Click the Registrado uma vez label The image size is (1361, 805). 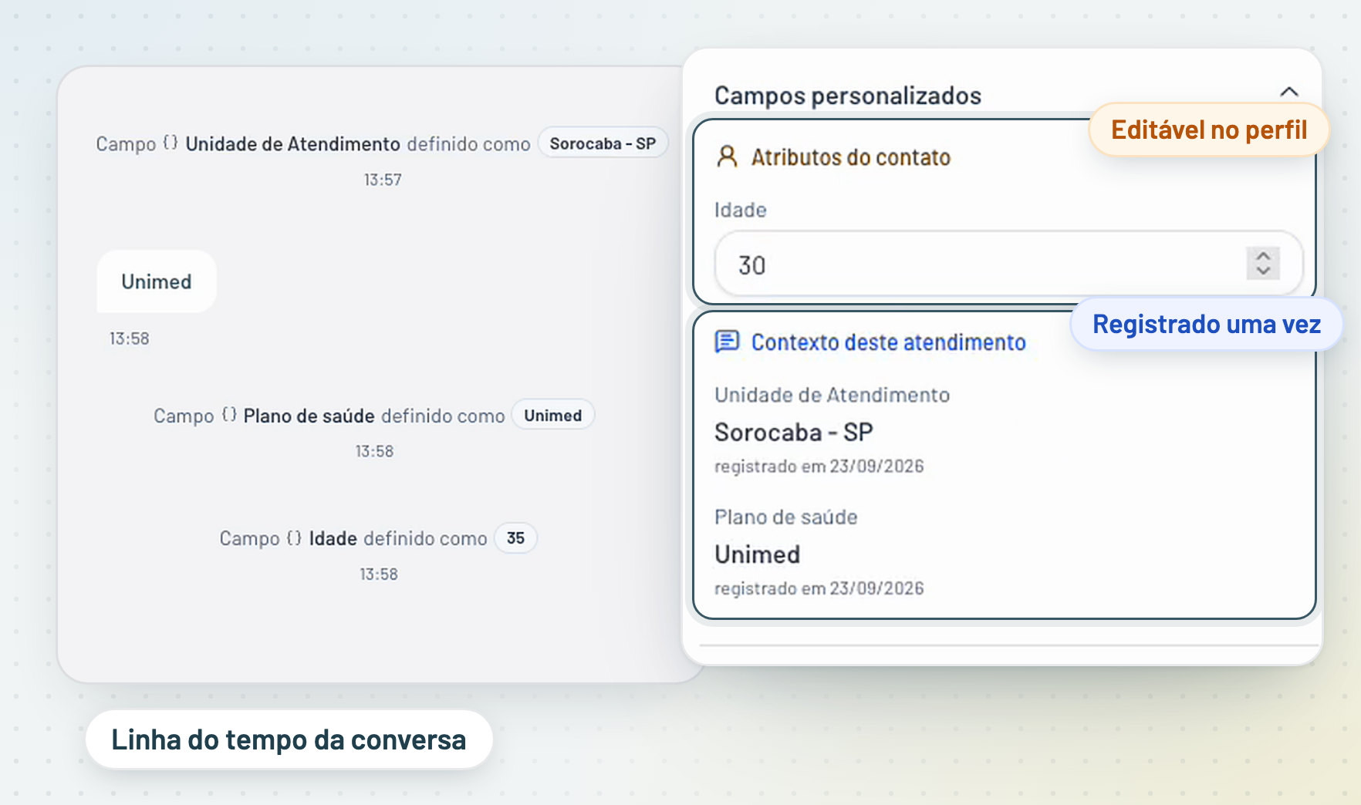[1207, 324]
